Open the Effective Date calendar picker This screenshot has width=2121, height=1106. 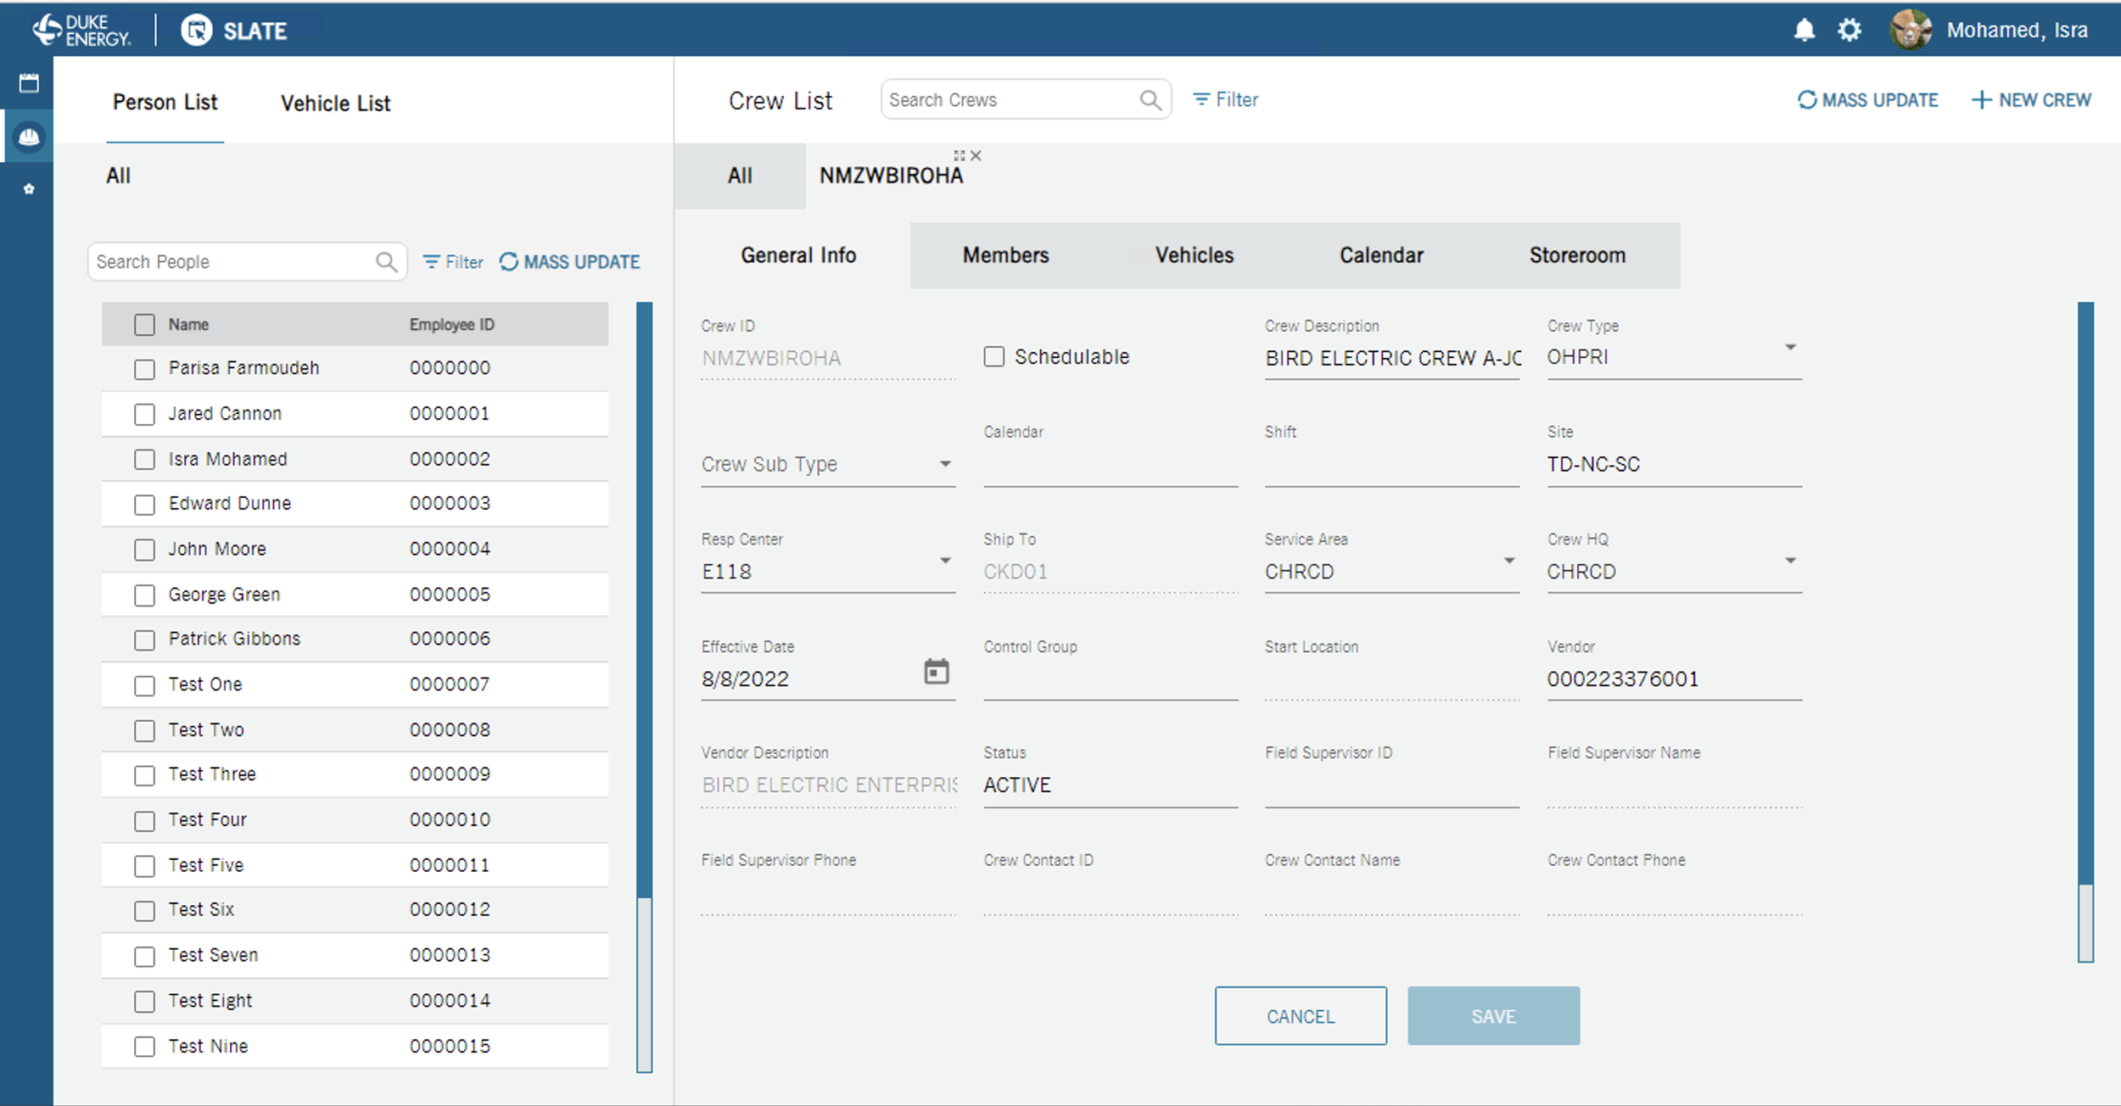[x=936, y=672]
